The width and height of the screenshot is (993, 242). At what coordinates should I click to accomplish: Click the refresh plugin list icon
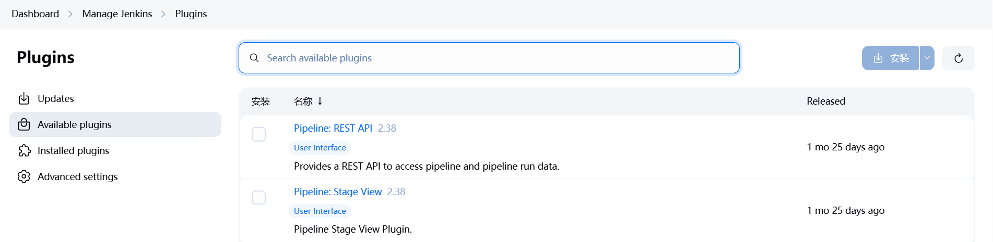coord(959,58)
